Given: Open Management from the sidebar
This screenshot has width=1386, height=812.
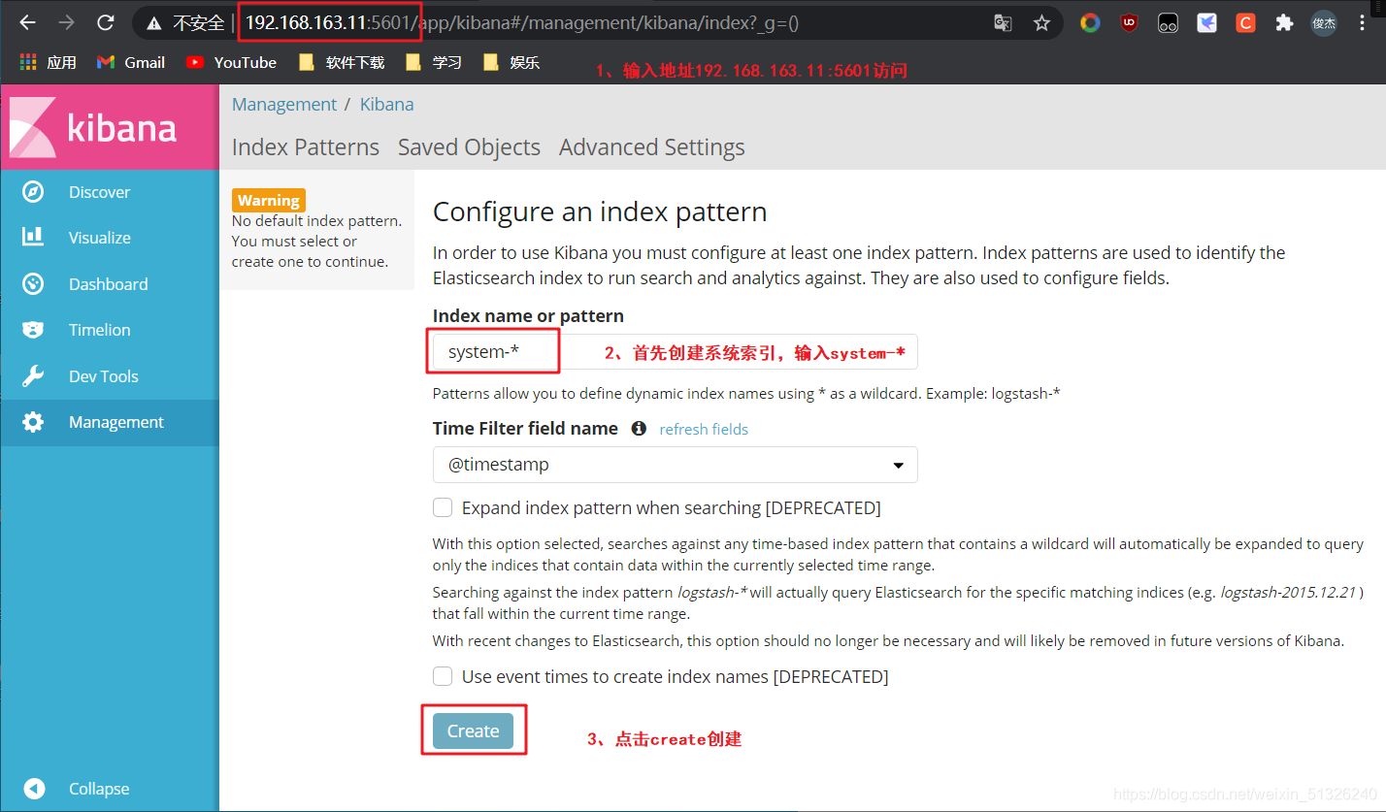Looking at the screenshot, I should click(x=110, y=422).
